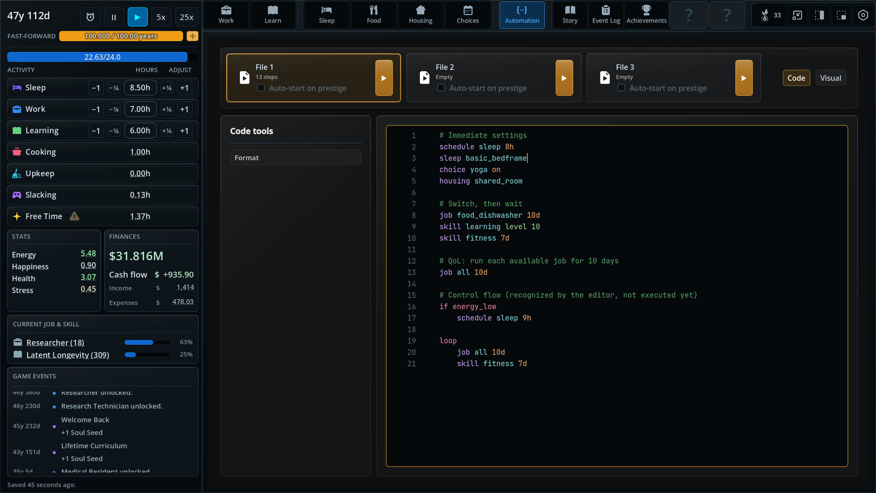Click the shrink window icon
Viewport: 876px width, 493px height.
797,15
